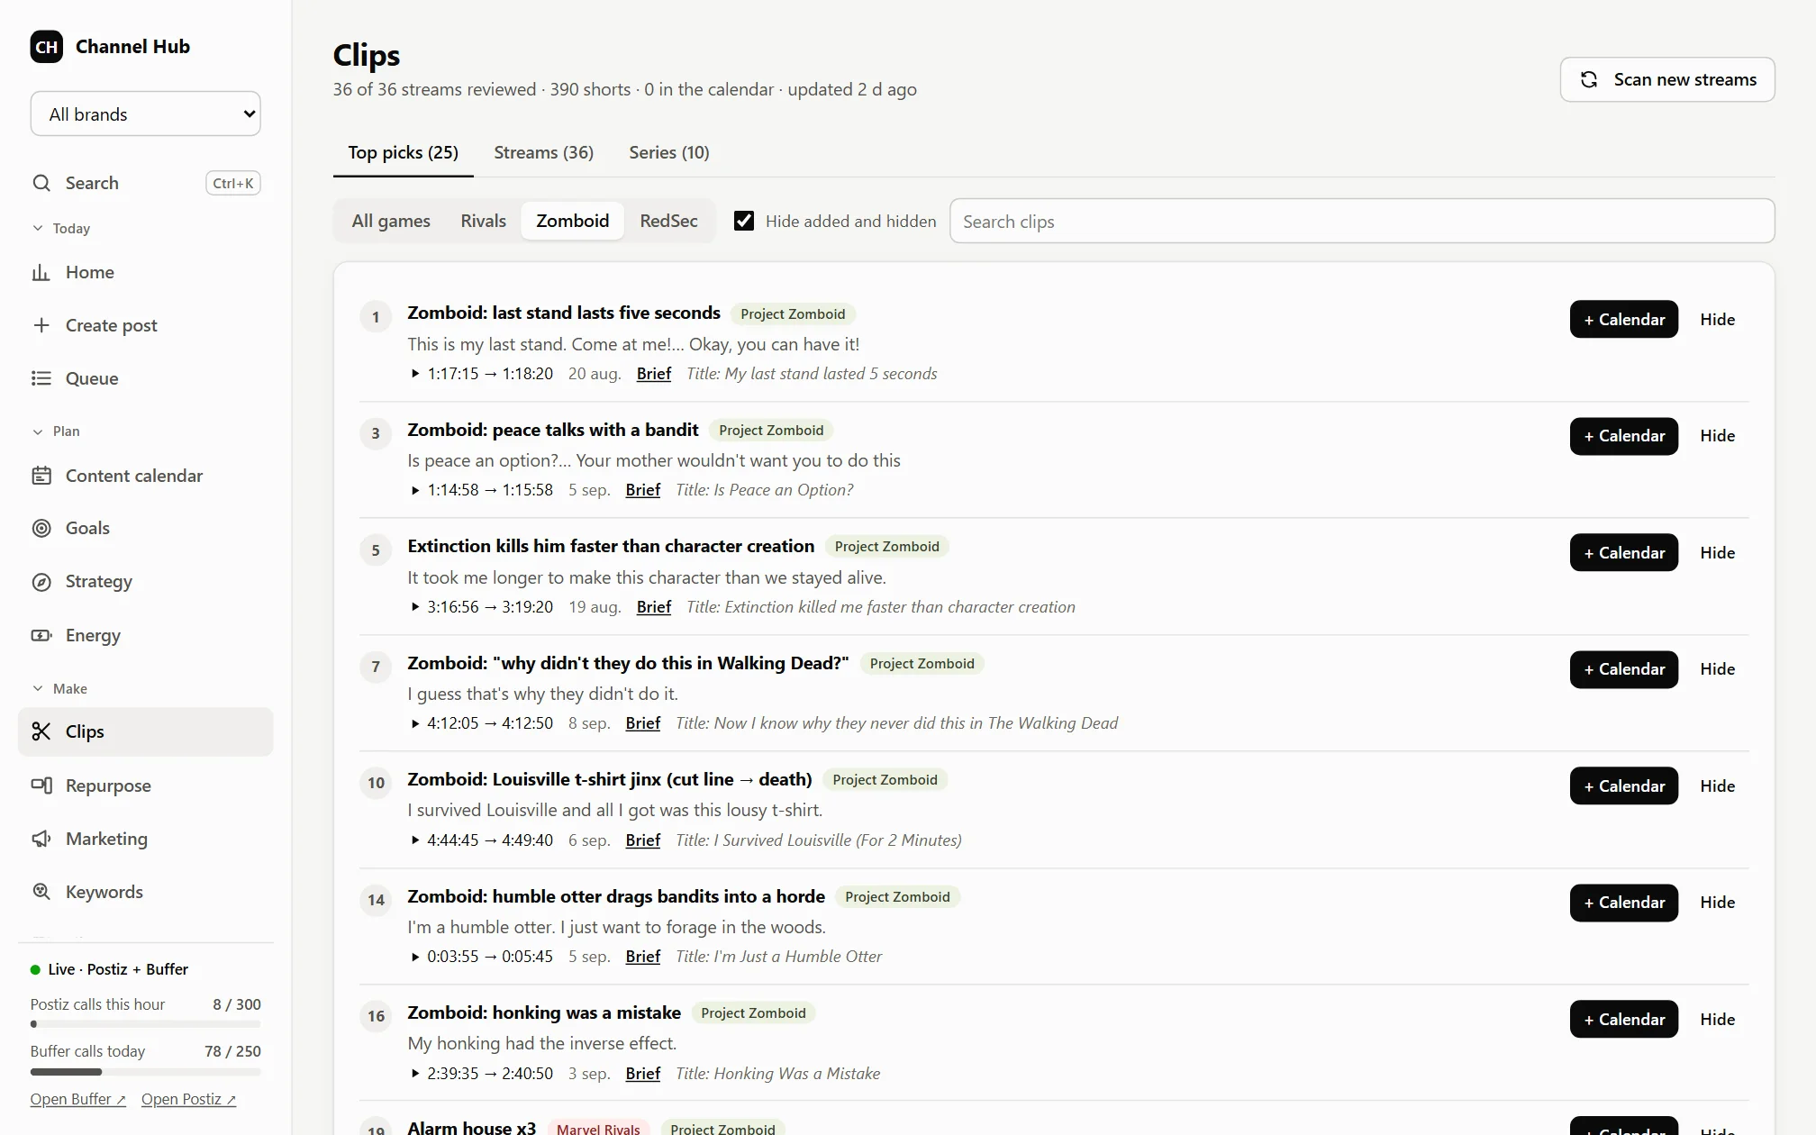Hide the 'peace talks with a bandit' clip

click(1718, 436)
